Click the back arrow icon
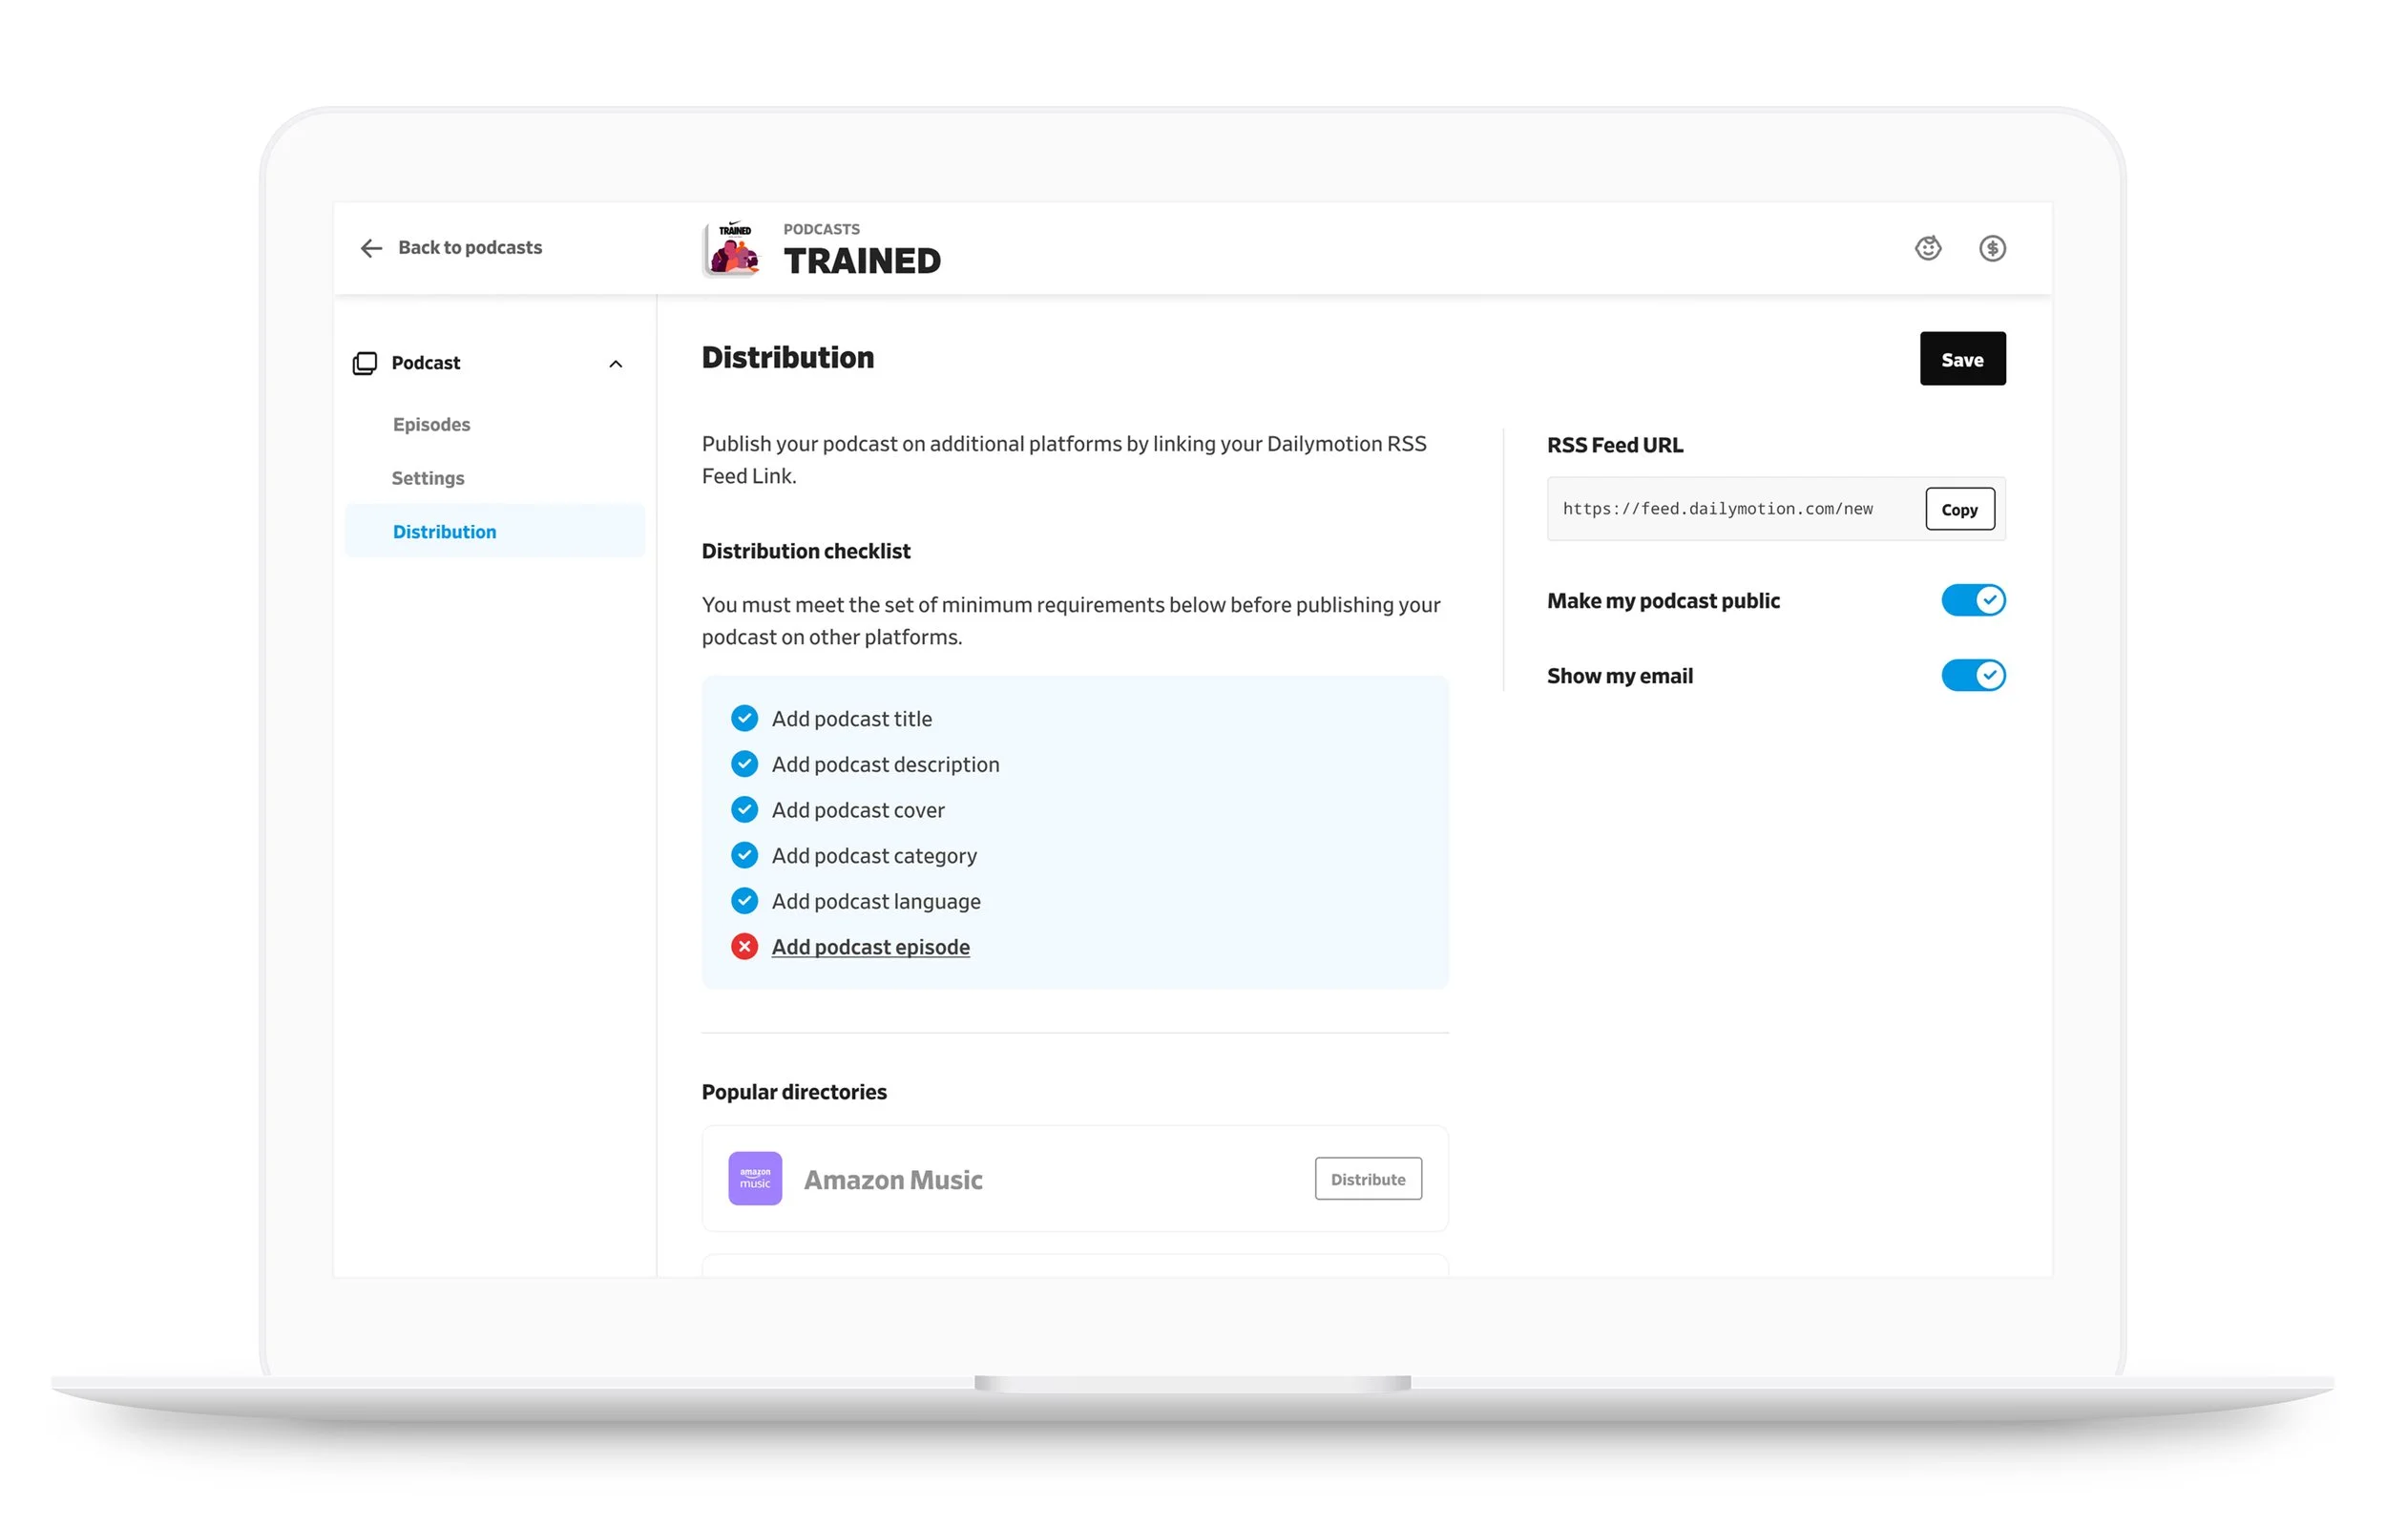 [x=370, y=248]
